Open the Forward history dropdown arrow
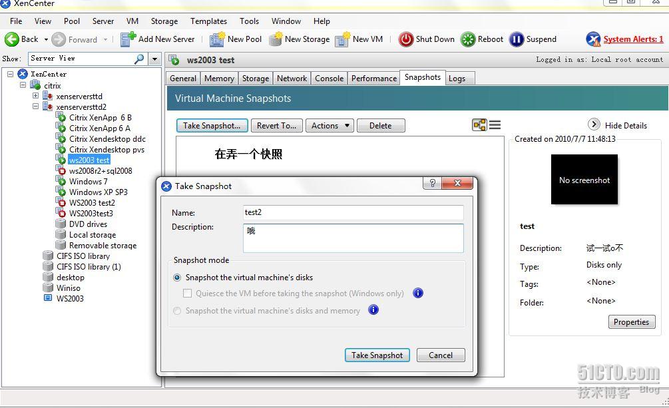 point(105,40)
